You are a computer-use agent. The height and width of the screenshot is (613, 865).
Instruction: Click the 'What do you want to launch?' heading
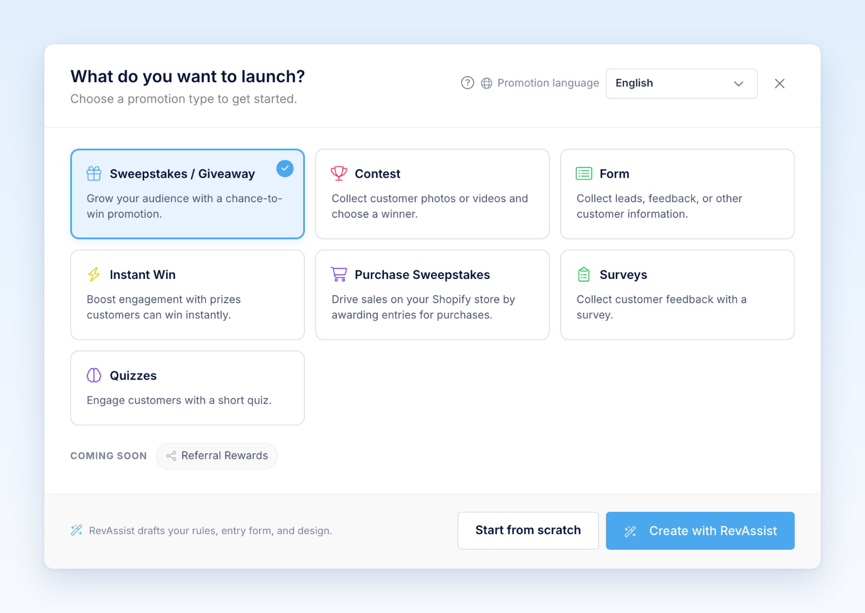pyautogui.click(x=188, y=77)
